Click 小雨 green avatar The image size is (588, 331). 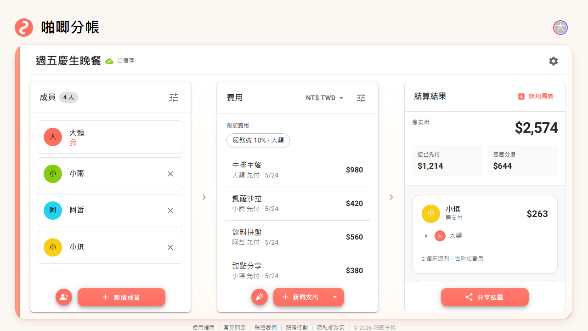coord(53,174)
